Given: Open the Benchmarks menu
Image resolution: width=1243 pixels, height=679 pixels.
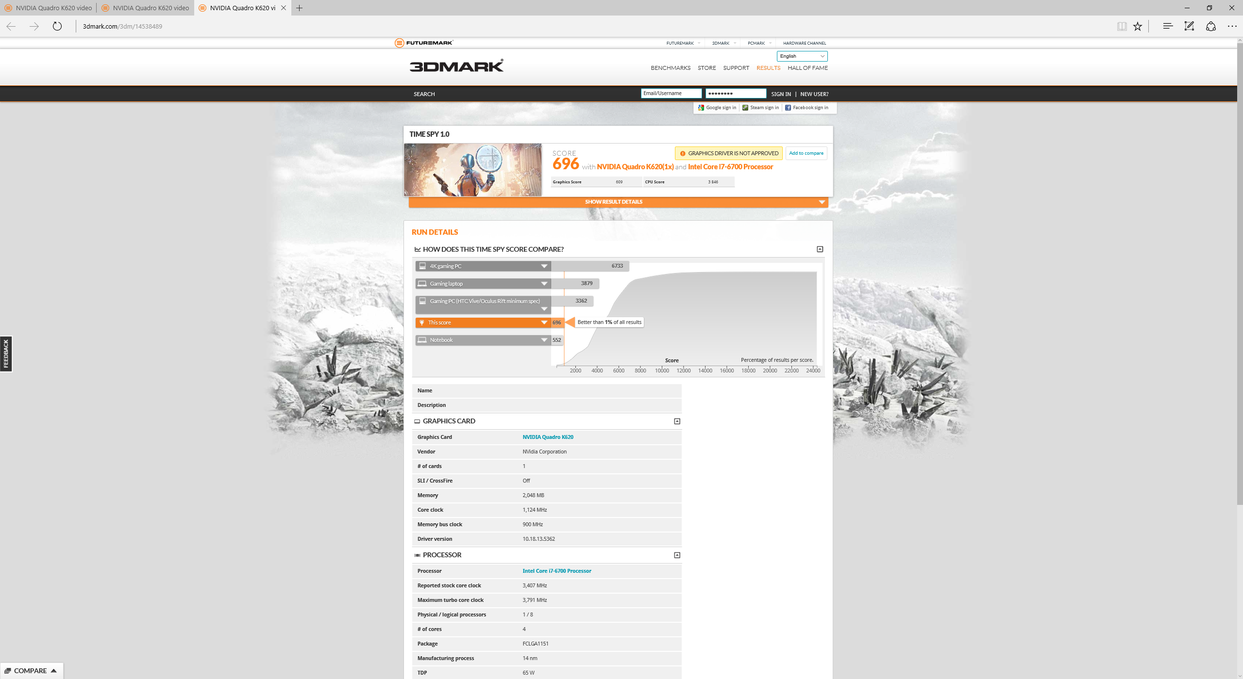Looking at the screenshot, I should pos(671,68).
